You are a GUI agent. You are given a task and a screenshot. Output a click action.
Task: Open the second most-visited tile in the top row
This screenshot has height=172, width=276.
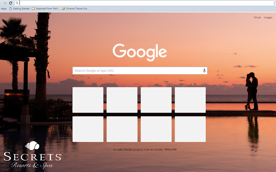[122, 100]
